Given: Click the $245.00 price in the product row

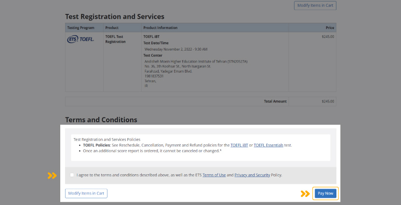Looking at the screenshot, I should tap(328, 37).
